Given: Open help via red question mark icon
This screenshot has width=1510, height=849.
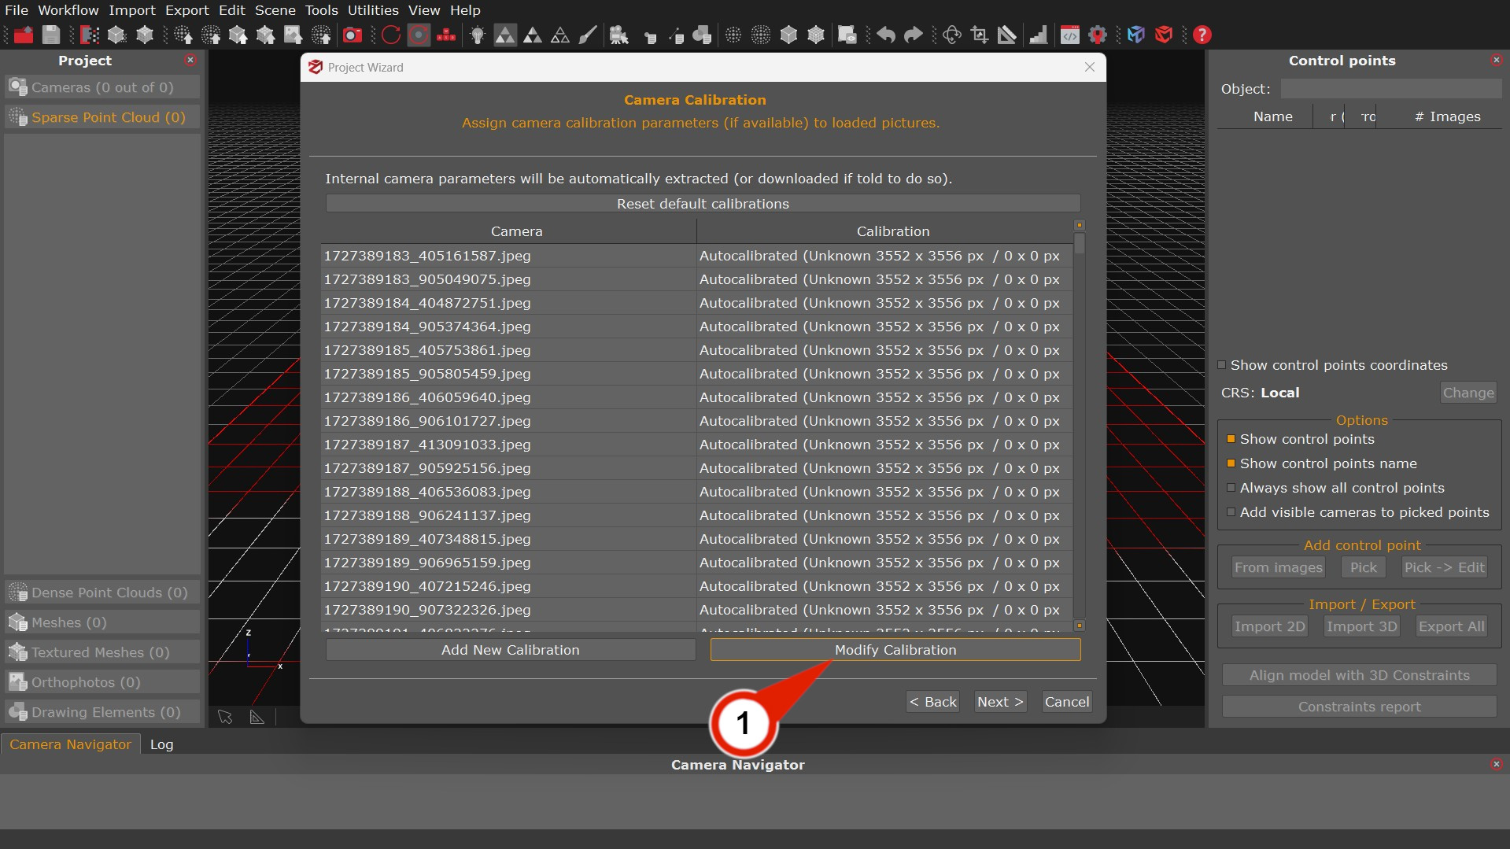Looking at the screenshot, I should coord(1202,35).
